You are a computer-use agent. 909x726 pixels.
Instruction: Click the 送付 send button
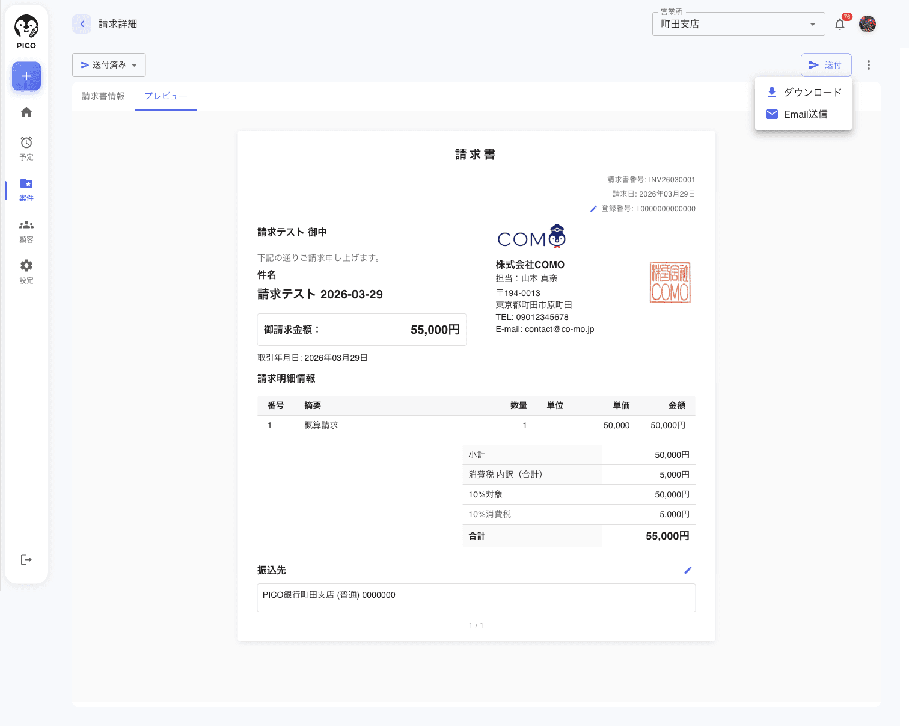pos(826,65)
